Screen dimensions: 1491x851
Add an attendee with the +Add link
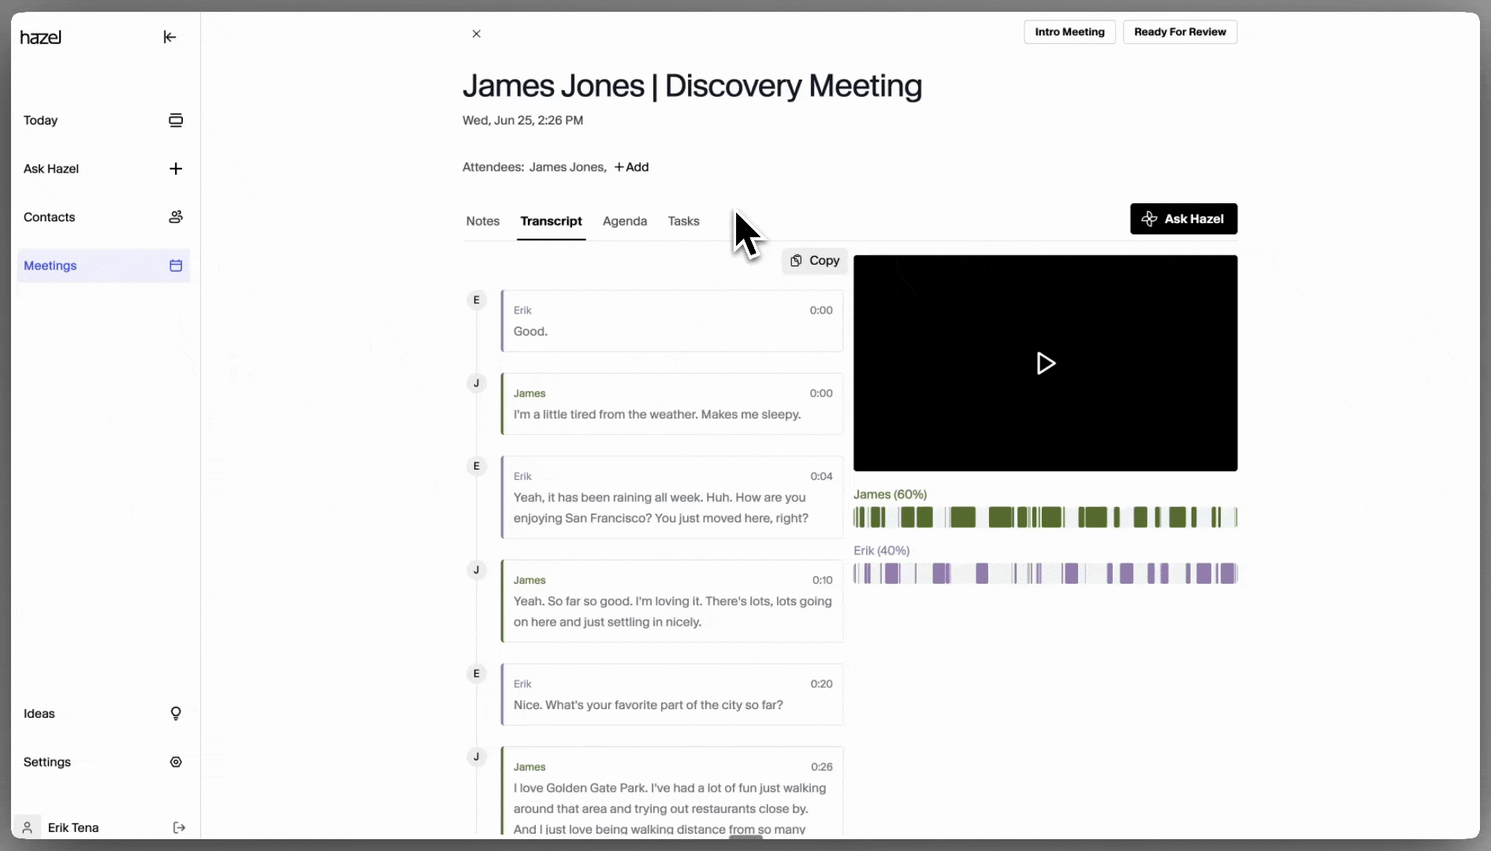coord(631,167)
